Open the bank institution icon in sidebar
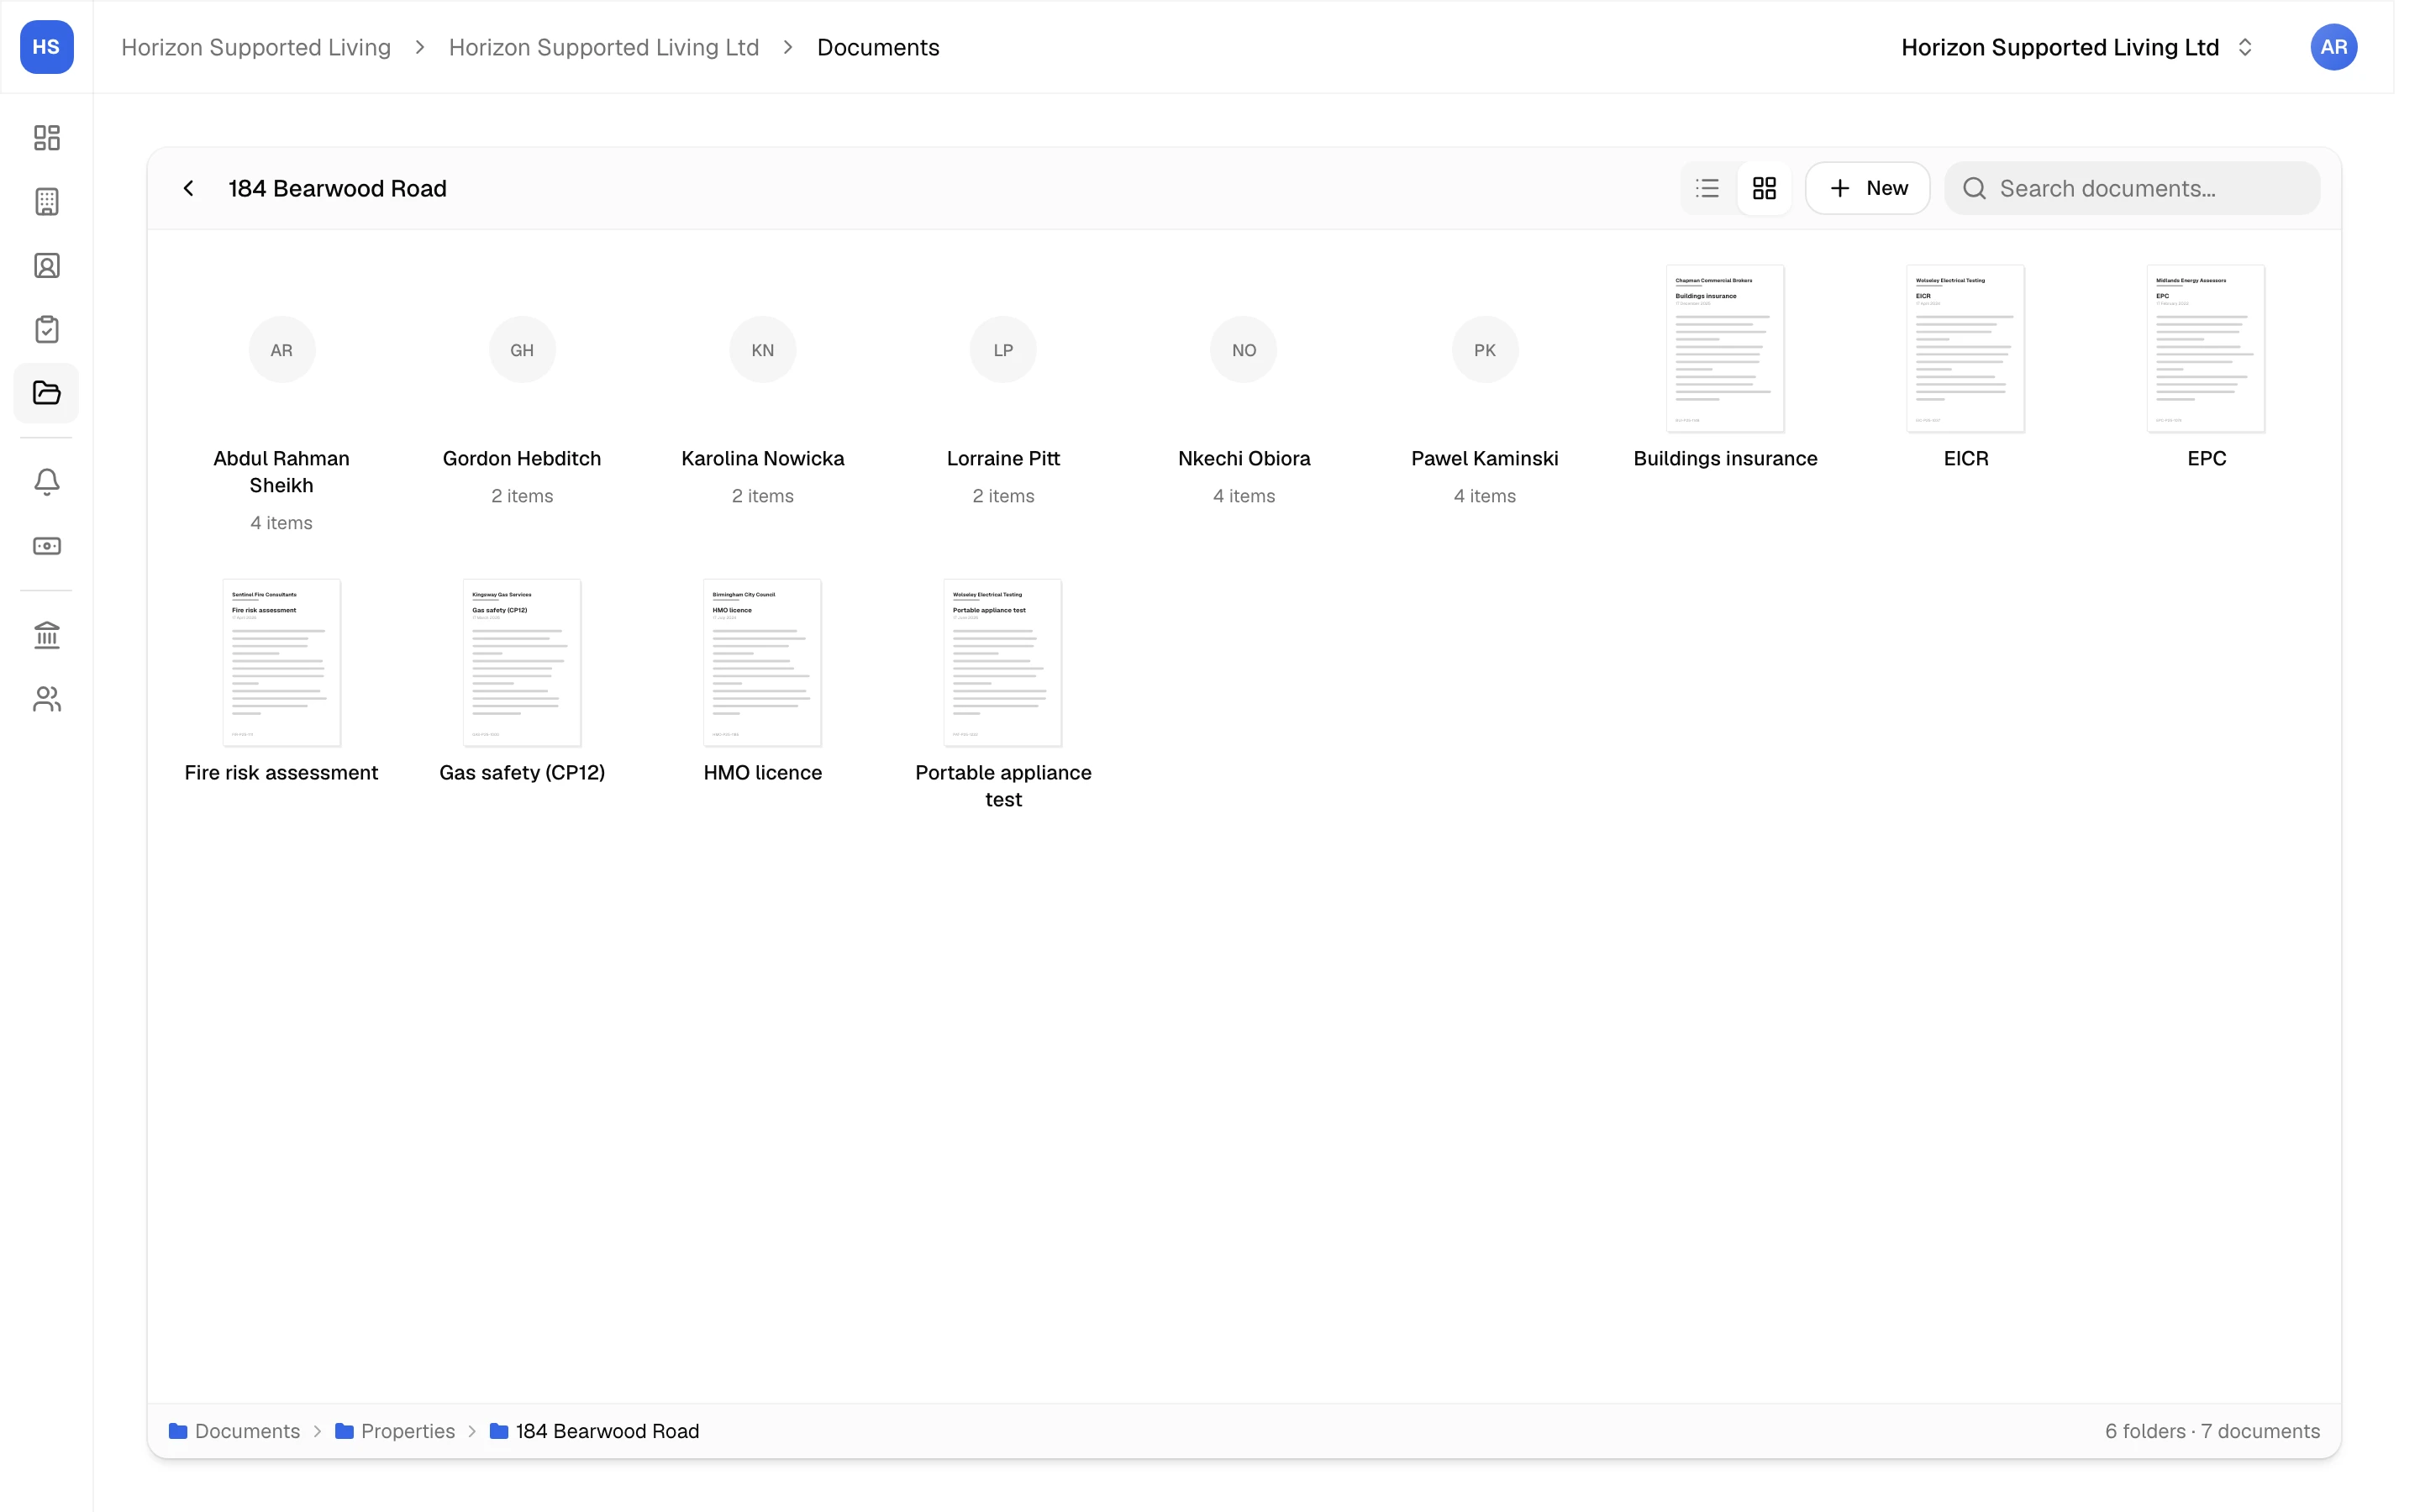The image size is (2420, 1512). pyautogui.click(x=47, y=635)
